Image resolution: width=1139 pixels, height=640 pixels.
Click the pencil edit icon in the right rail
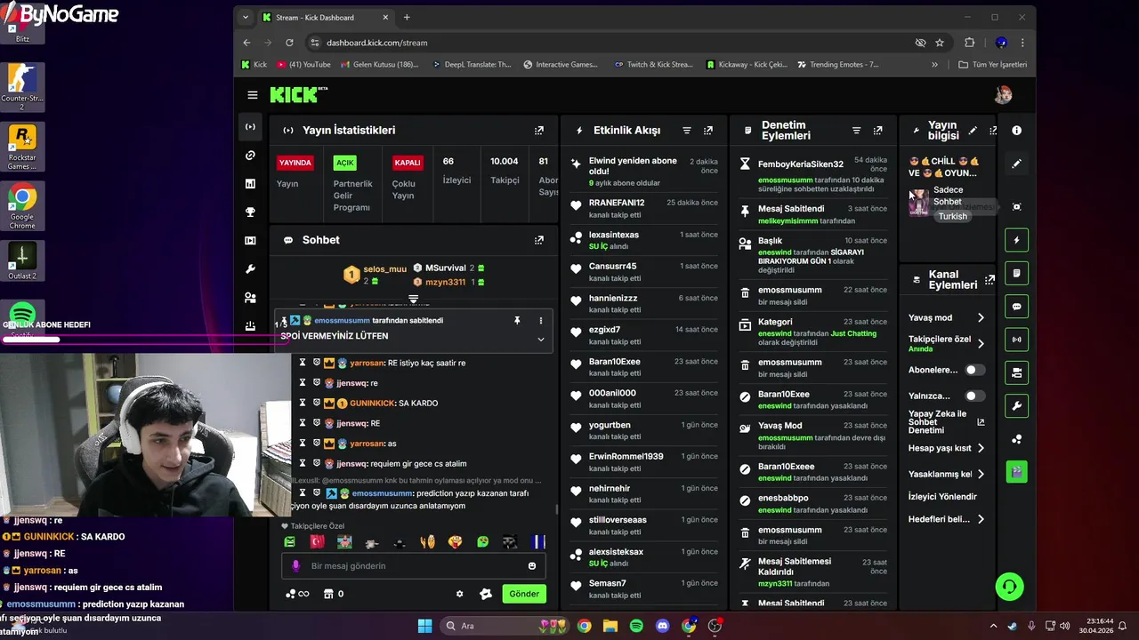[1016, 164]
